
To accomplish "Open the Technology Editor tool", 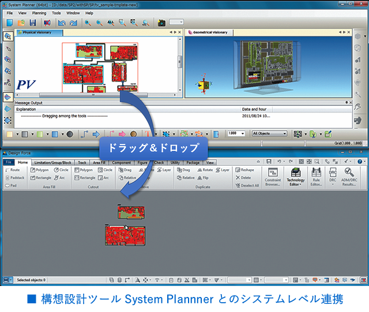I will click(x=296, y=176).
